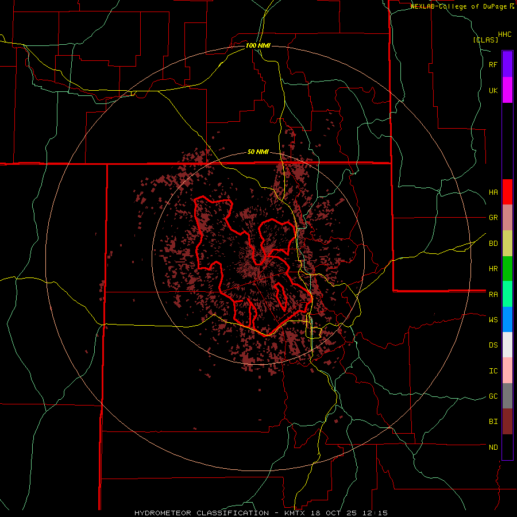The height and width of the screenshot is (517, 517).
Task: Click the HHC product label
Action: (x=505, y=34)
